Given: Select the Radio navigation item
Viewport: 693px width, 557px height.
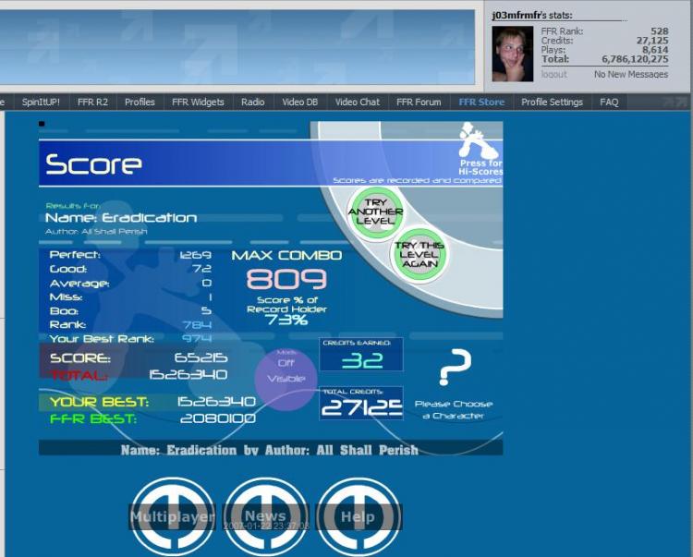Looking at the screenshot, I should (253, 102).
